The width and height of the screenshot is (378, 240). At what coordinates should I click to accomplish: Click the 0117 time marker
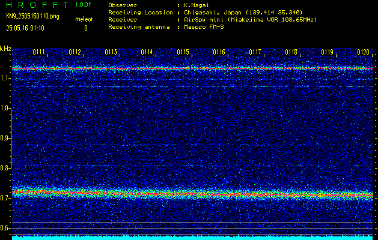(255, 52)
